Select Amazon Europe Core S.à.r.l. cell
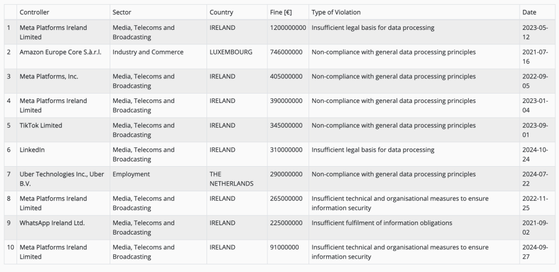This screenshot has width=559, height=272. click(x=60, y=52)
